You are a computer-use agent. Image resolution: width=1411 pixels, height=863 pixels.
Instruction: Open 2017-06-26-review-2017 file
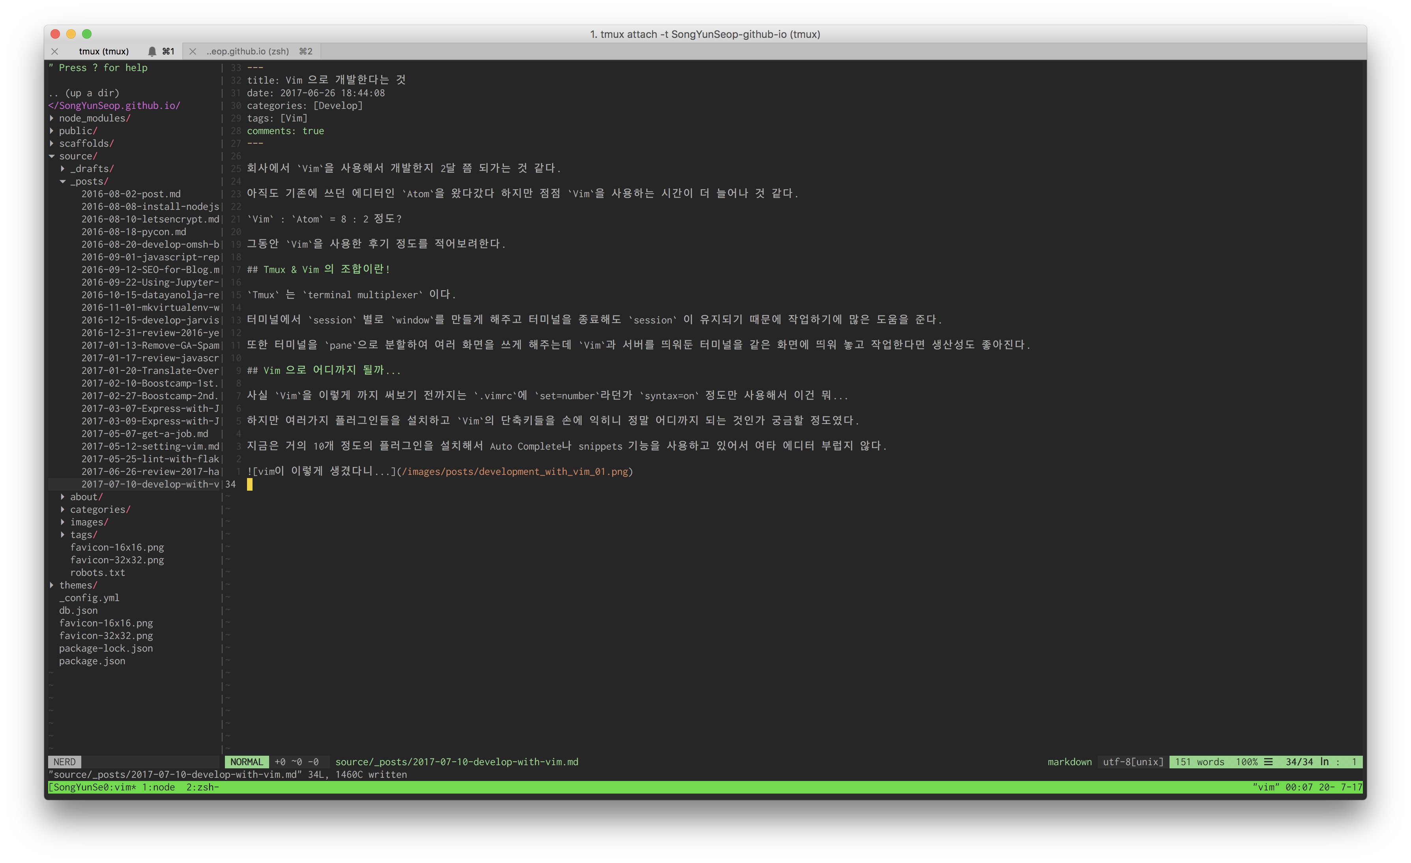[x=150, y=472]
